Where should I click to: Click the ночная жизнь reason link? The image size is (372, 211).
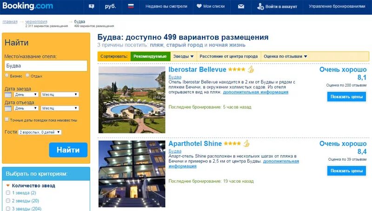click(227, 45)
